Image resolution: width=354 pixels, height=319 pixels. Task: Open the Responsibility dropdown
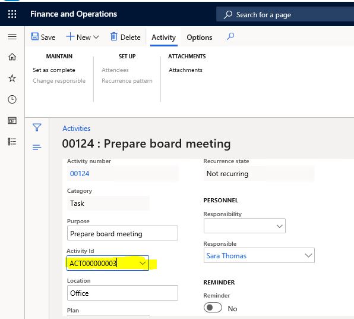pyautogui.click(x=245, y=226)
